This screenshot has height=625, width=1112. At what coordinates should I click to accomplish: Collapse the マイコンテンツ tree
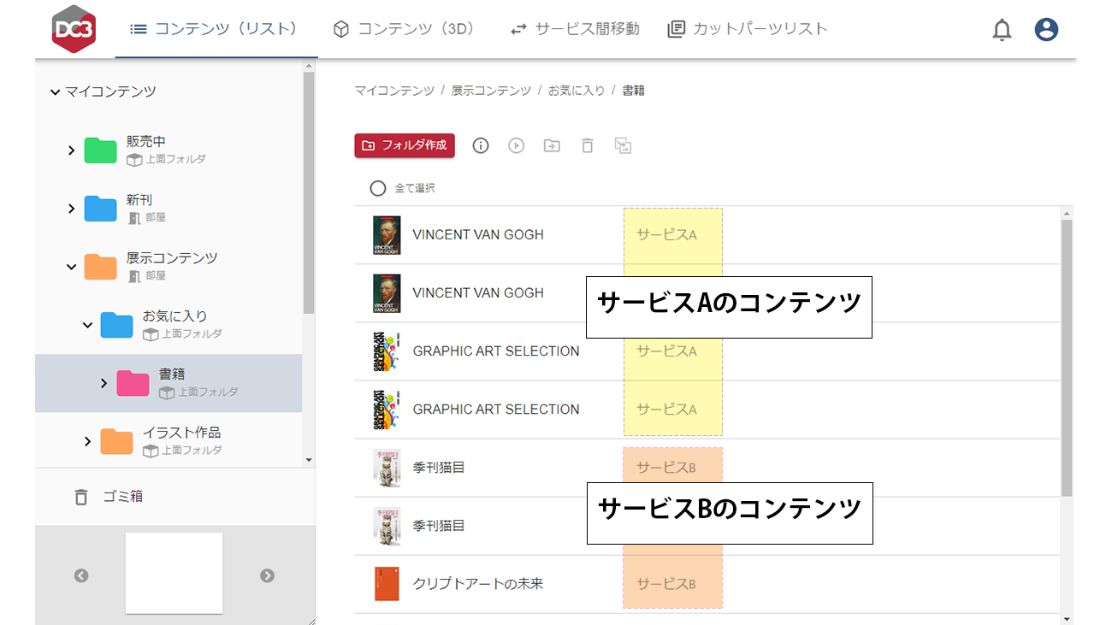[56, 91]
